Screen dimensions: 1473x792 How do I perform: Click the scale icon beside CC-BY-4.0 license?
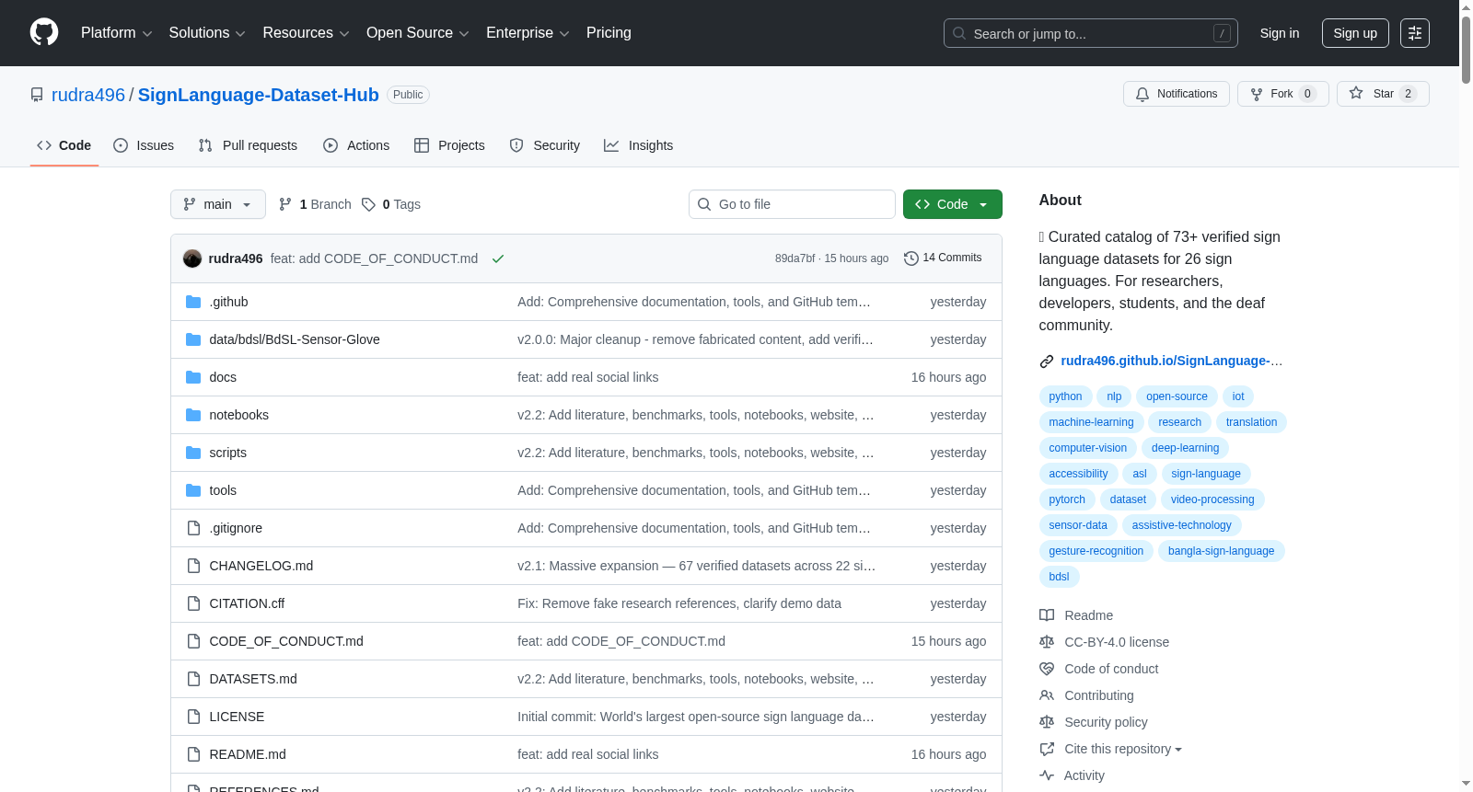[x=1047, y=642]
